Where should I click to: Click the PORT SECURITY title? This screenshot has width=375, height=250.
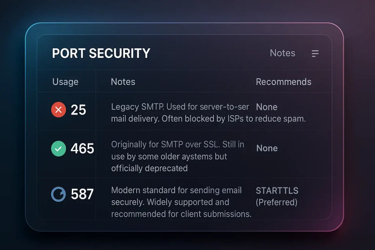coord(101,53)
